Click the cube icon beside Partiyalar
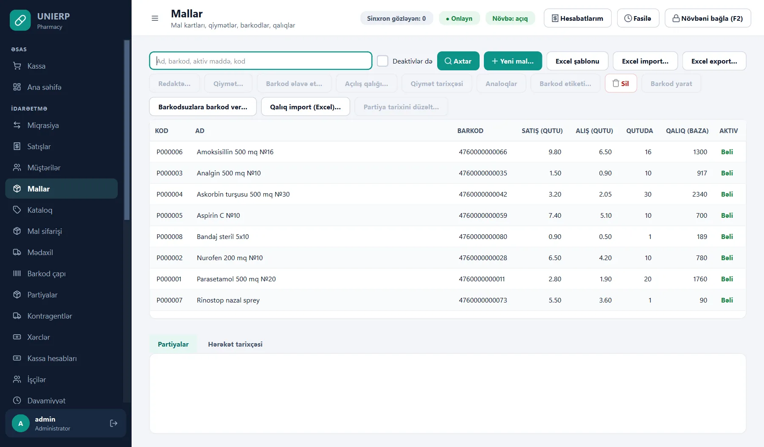The width and height of the screenshot is (764, 447). tap(17, 295)
